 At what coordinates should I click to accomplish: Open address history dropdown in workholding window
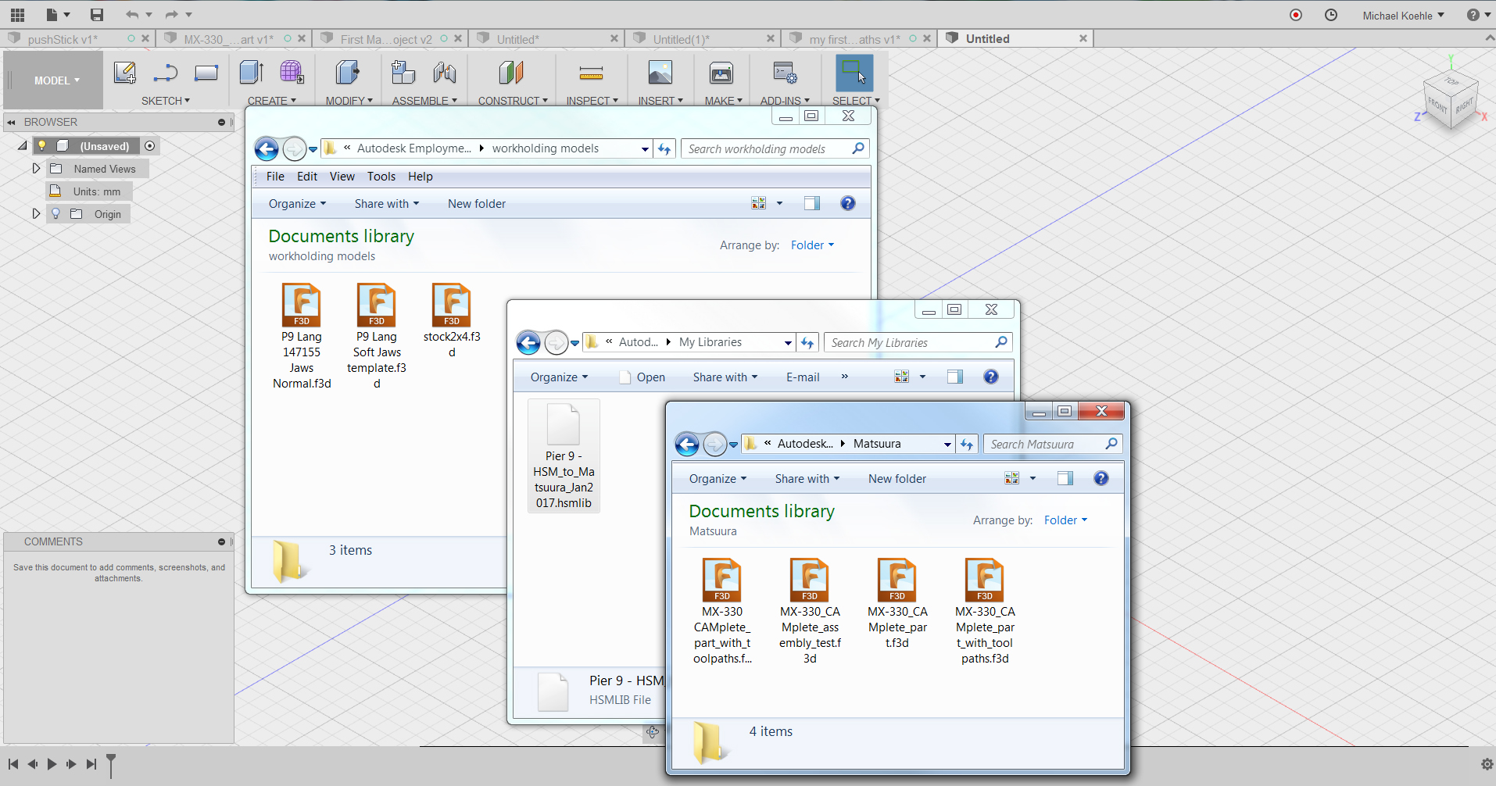click(645, 148)
